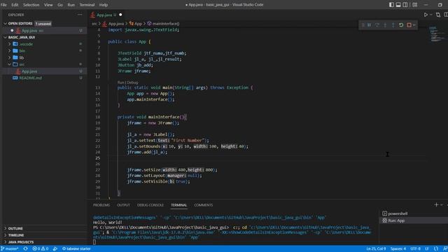Step over in the debug toolbar
This screenshot has width=448, height=252.
377,25
